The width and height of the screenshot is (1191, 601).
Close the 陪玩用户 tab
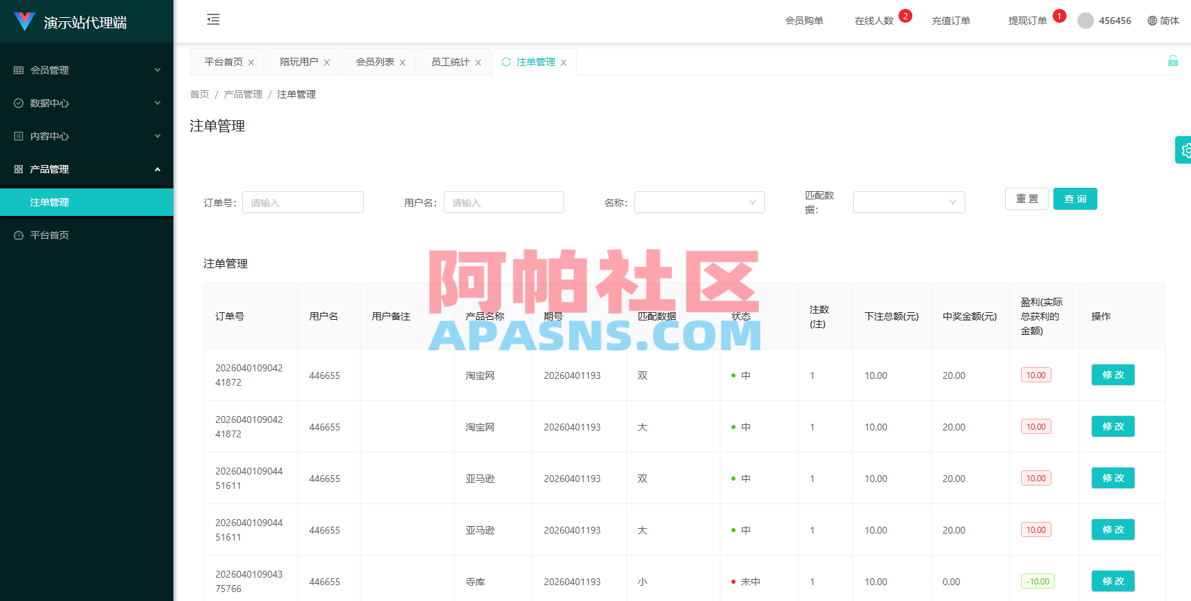coord(327,63)
